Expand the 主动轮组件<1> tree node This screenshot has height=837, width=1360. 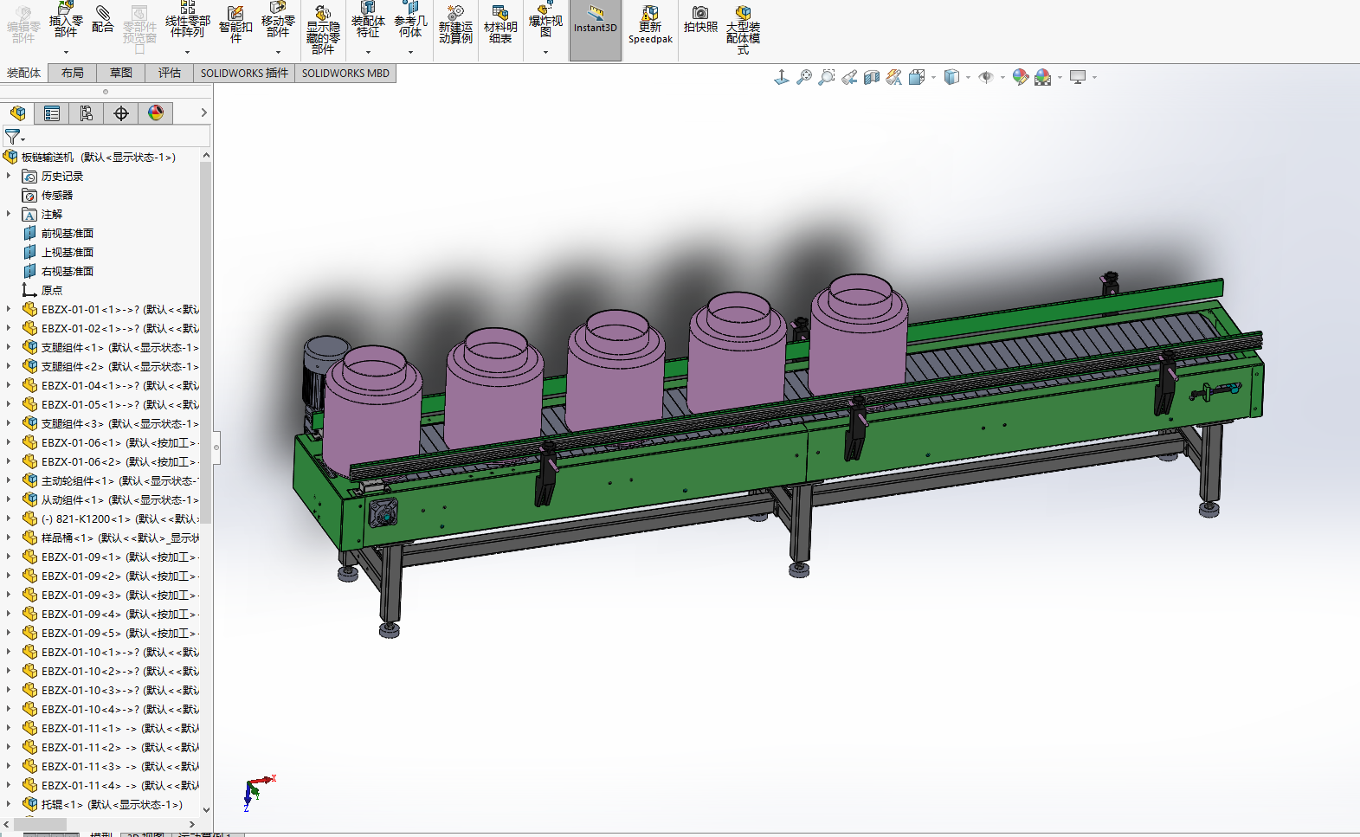click(x=9, y=480)
